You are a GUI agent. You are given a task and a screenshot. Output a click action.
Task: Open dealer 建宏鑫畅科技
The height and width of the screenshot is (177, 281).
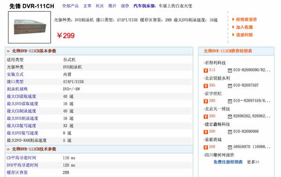coord(217,124)
